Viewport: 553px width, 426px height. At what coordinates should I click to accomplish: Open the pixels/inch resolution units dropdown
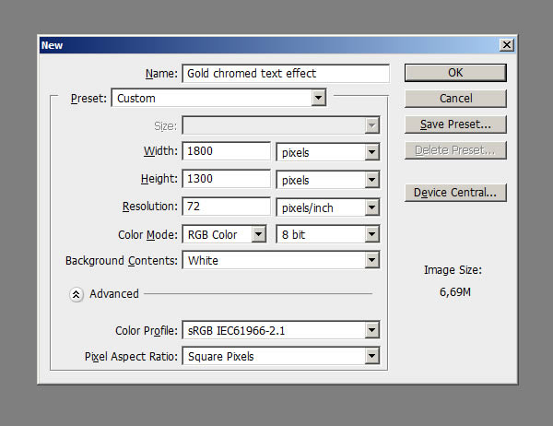point(327,207)
